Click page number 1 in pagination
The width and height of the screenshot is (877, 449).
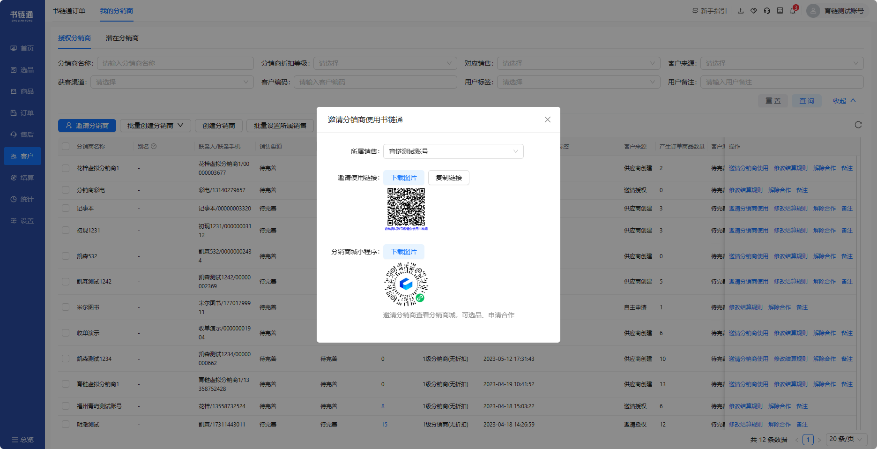click(808, 440)
